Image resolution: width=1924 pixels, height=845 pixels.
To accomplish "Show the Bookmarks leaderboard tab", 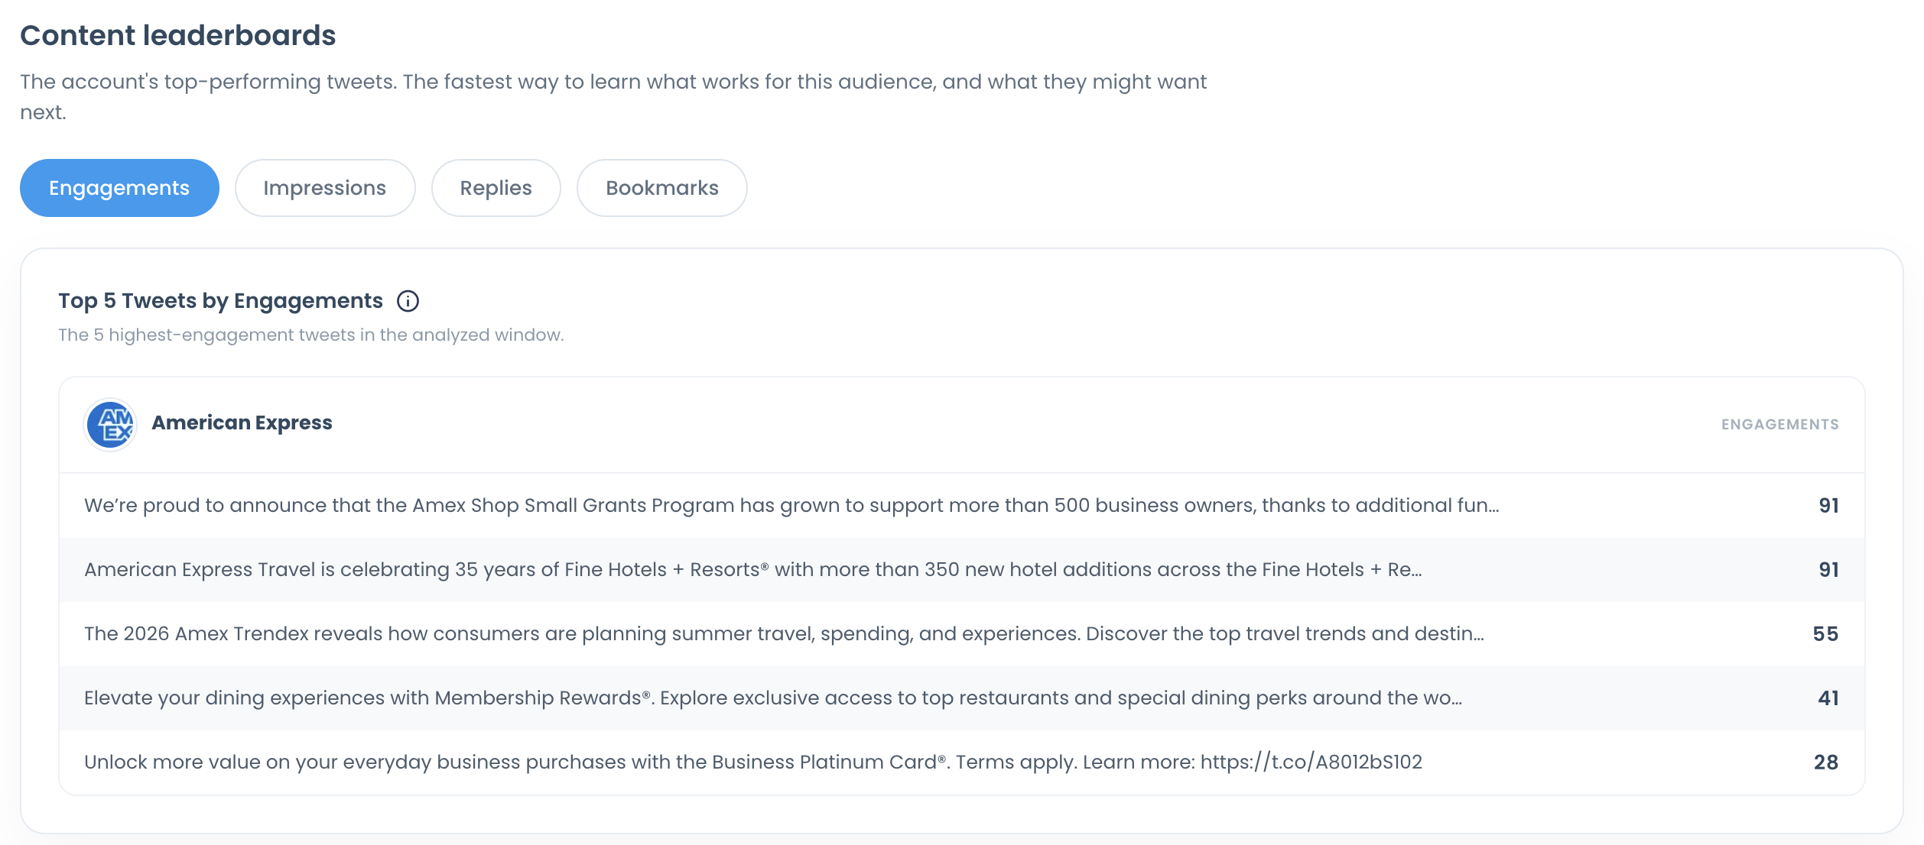I will pos(662,188).
